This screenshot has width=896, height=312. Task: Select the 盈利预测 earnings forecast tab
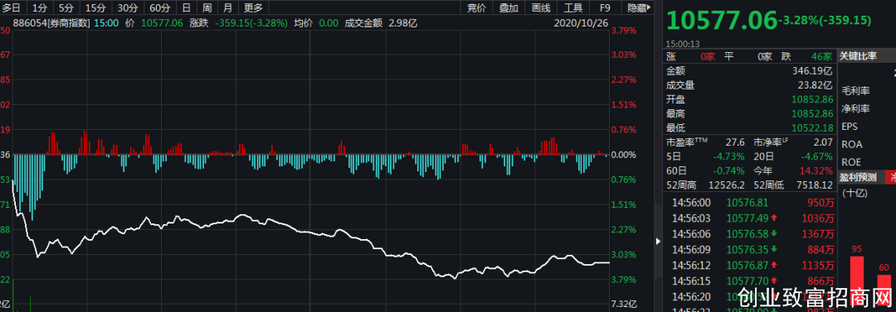coord(858,177)
